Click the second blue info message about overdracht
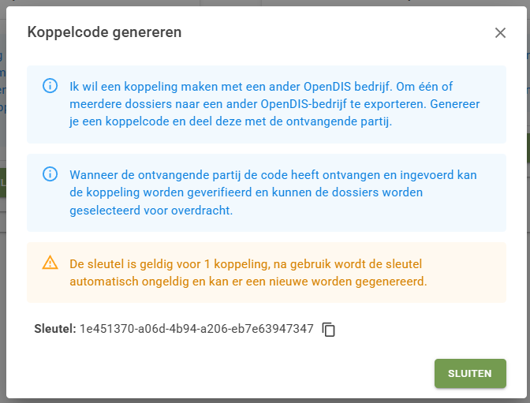The image size is (530, 403). [x=267, y=192]
